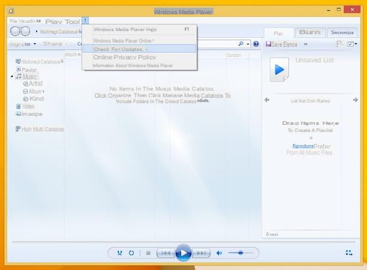
Task: Open the Tool menu
Action: pyautogui.click(x=72, y=22)
